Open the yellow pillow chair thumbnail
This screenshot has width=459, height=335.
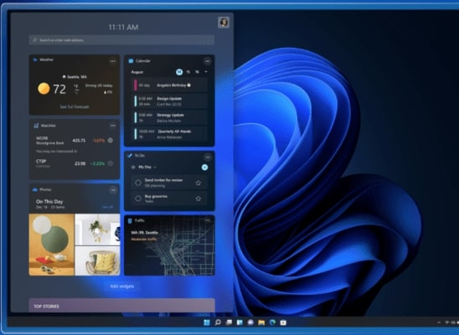97,261
